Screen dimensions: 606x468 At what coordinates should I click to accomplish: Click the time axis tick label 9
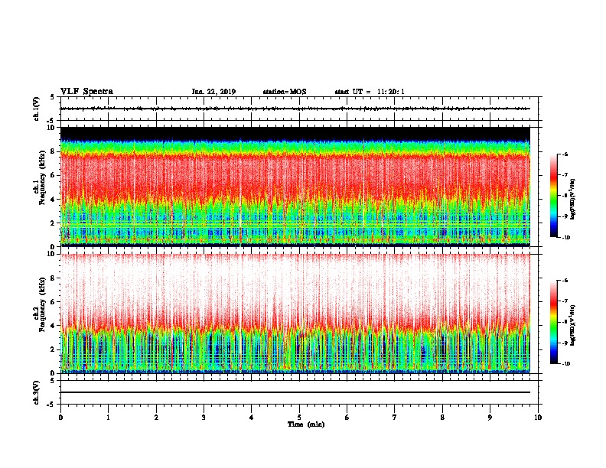click(x=490, y=417)
